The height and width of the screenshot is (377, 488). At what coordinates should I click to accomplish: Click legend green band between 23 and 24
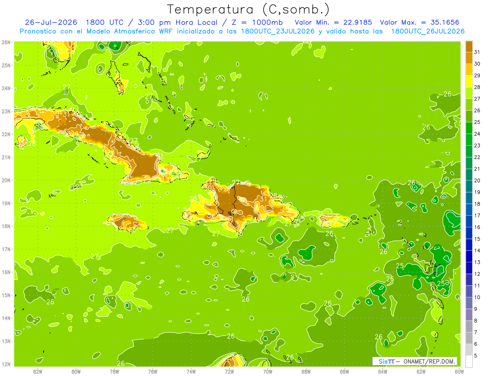click(x=469, y=140)
